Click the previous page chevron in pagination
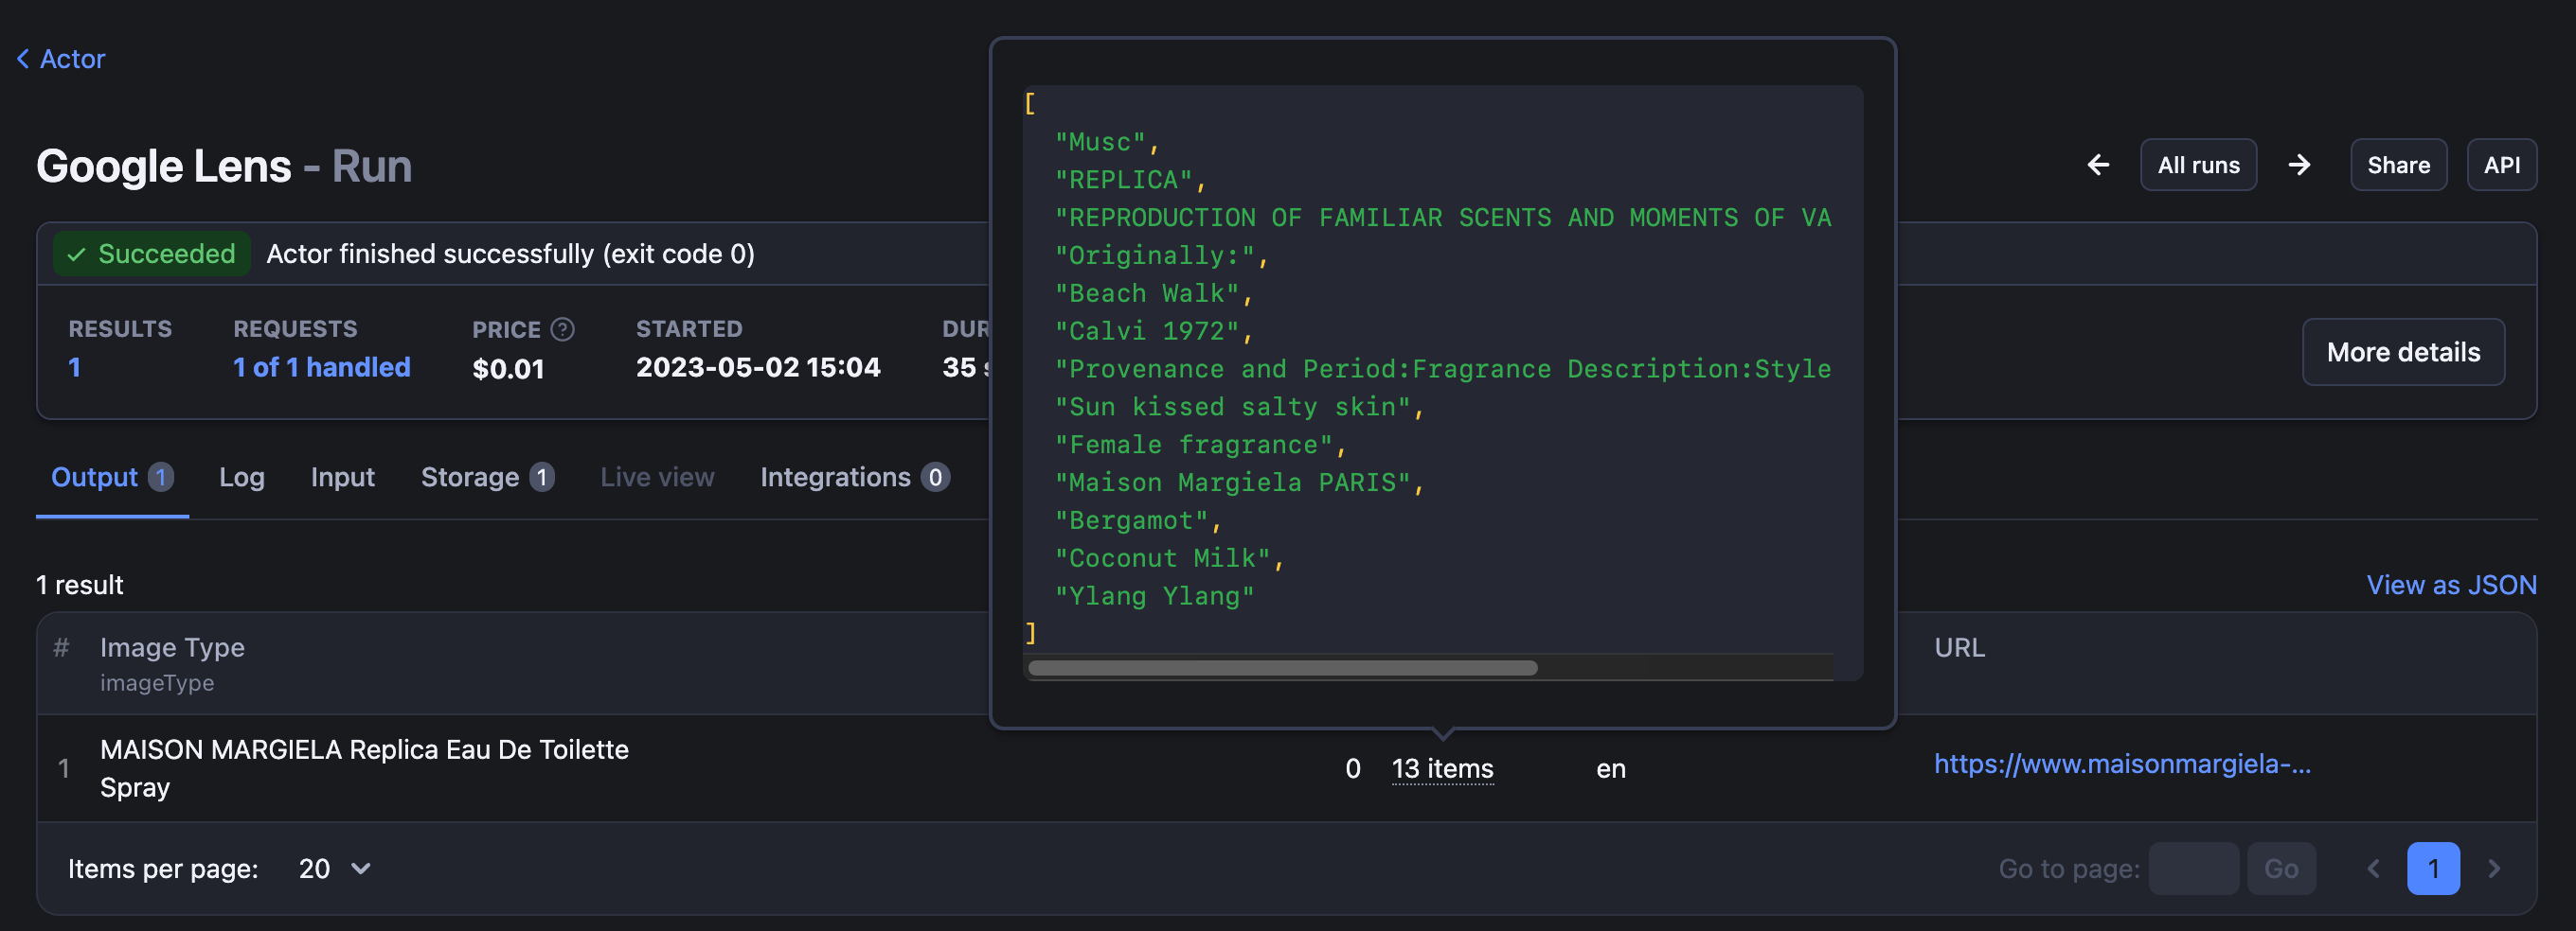Image resolution: width=2576 pixels, height=931 pixels. pos(2373,868)
